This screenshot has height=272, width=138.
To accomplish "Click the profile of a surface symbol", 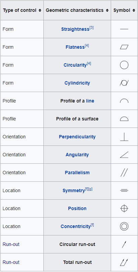I will point(124,119).
